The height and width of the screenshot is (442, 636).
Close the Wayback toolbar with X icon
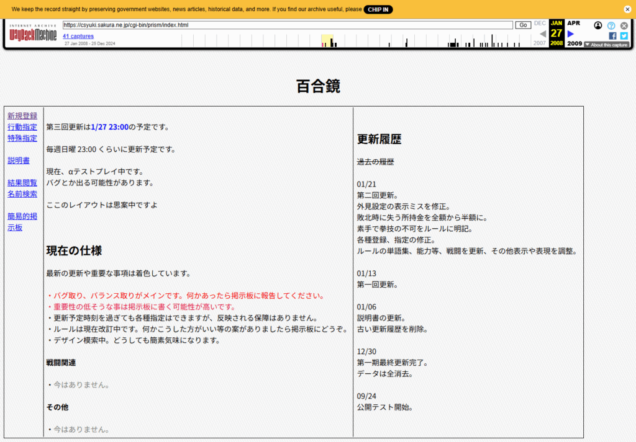pos(624,25)
